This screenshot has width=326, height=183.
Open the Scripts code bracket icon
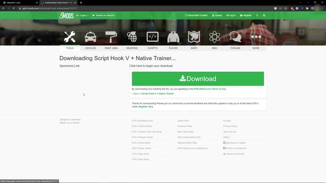(x=152, y=37)
